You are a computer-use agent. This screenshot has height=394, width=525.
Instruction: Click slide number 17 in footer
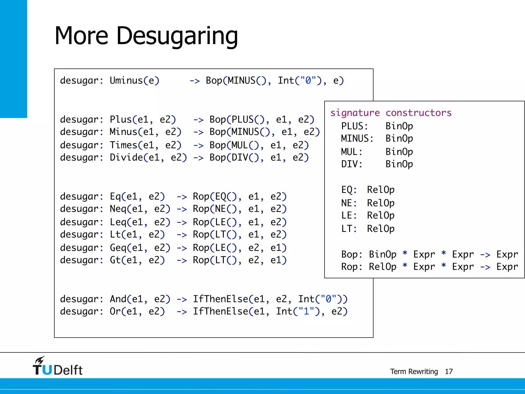(449, 371)
